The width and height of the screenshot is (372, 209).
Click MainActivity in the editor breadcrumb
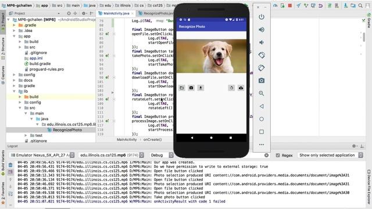coord(127,139)
